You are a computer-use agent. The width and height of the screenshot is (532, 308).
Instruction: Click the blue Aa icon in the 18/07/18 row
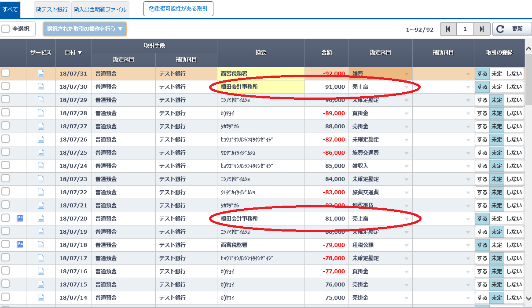20,244
